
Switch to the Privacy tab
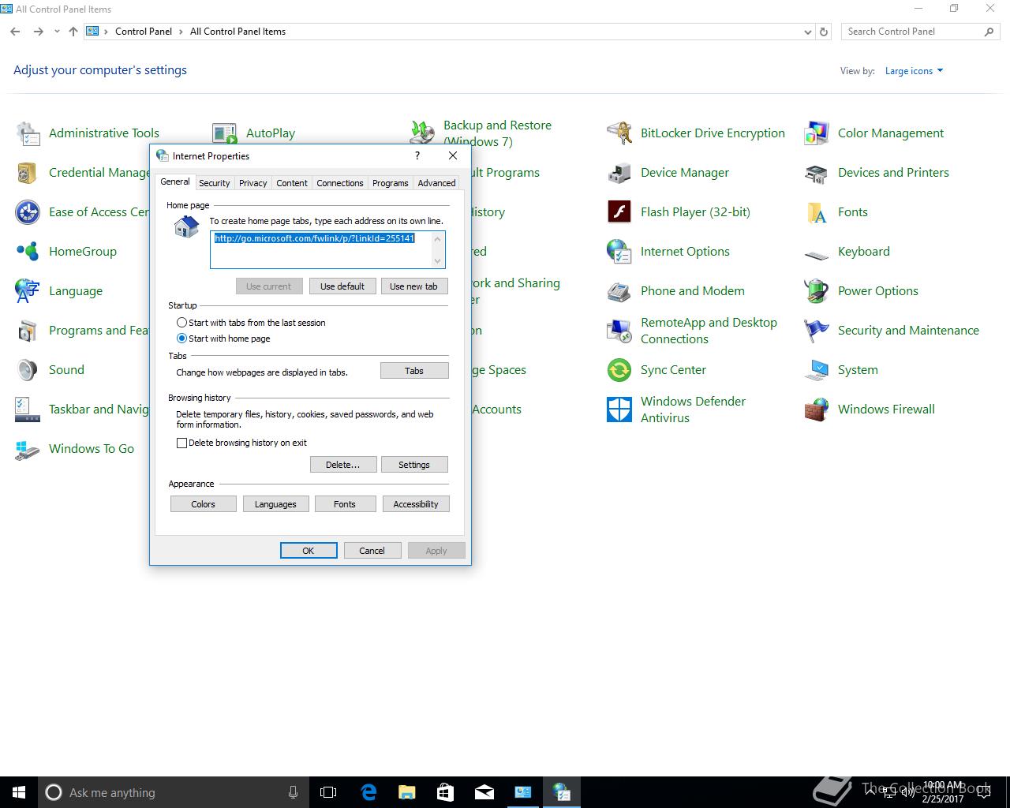tap(253, 183)
